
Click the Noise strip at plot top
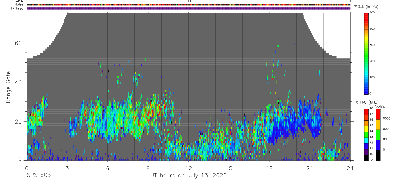pyautogui.click(x=189, y=4)
